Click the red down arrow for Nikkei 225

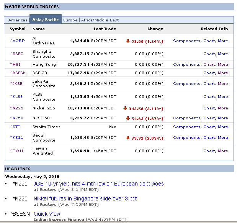(x=125, y=108)
